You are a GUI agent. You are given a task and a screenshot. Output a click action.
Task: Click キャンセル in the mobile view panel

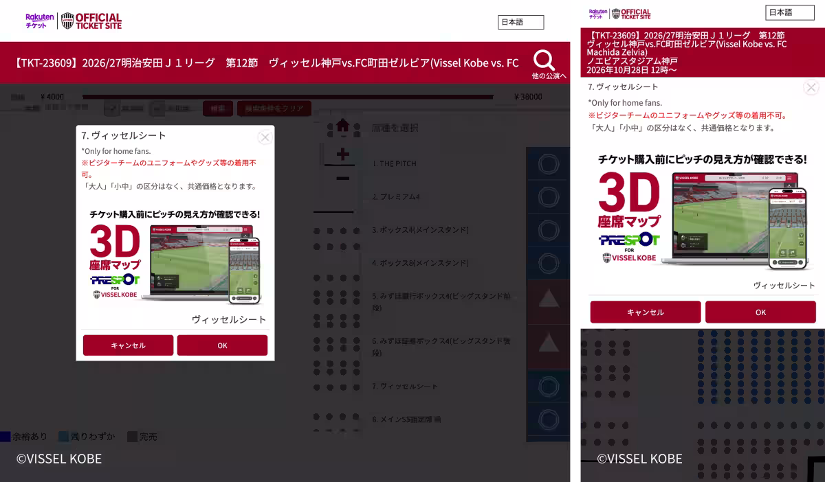point(645,312)
